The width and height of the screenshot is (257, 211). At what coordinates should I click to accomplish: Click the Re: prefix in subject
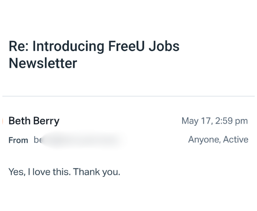click(x=18, y=46)
